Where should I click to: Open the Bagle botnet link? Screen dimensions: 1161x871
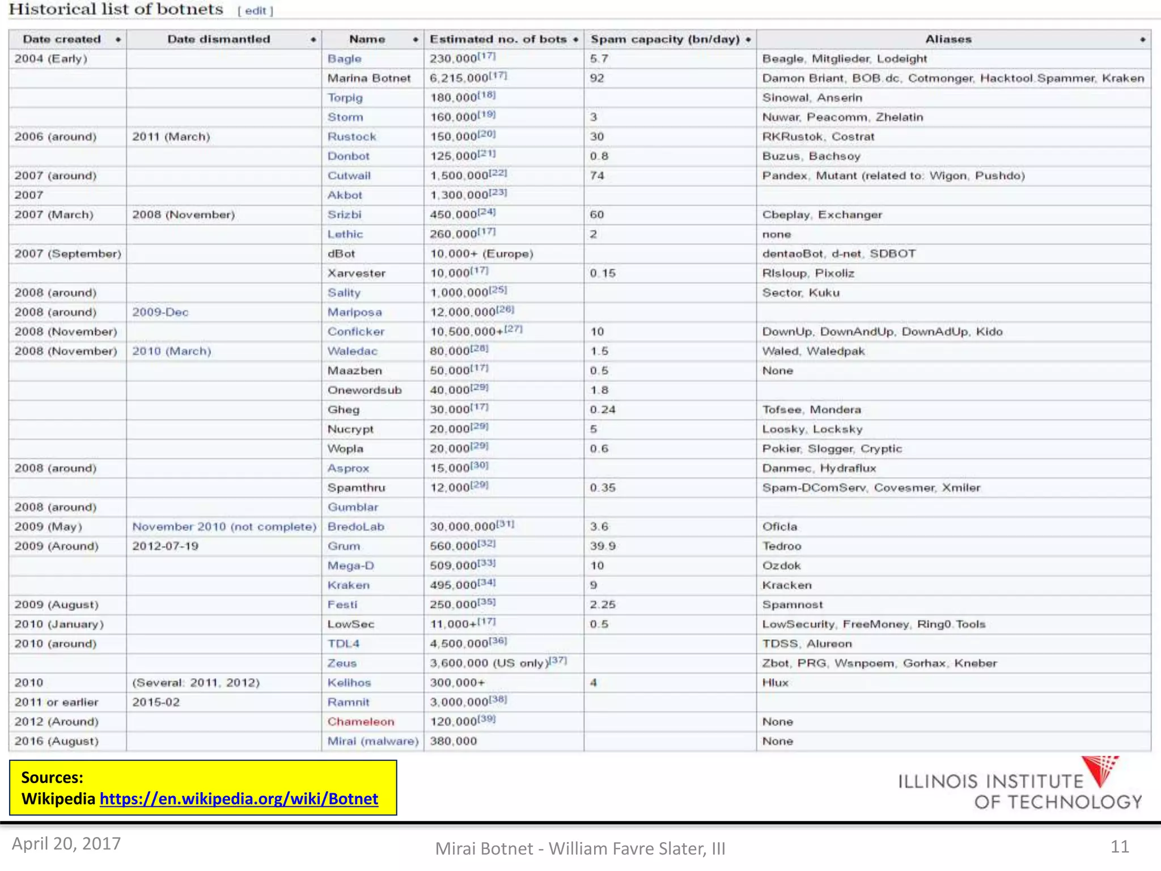pyautogui.click(x=344, y=59)
